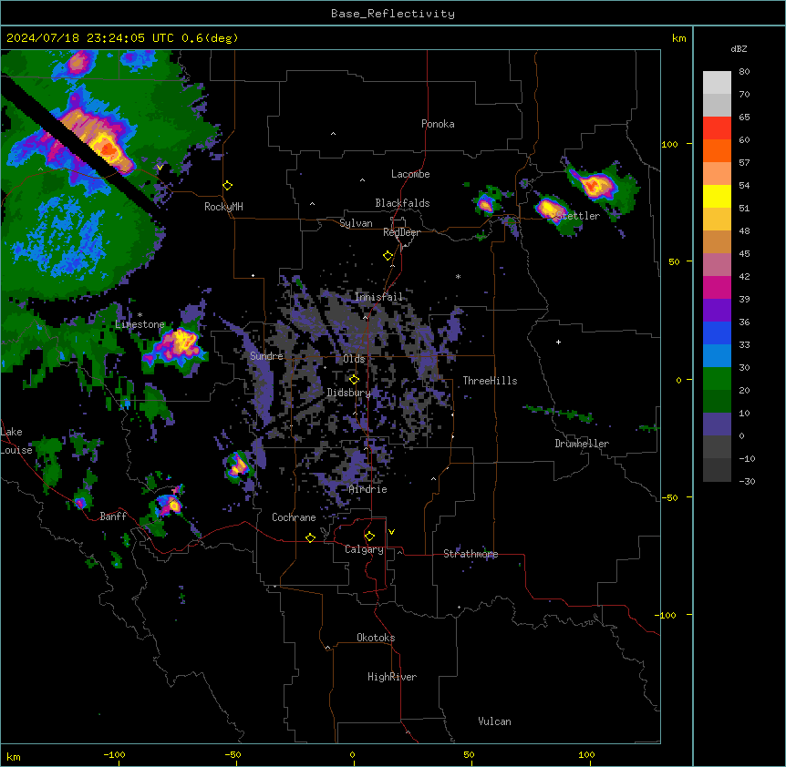Select the Okotoks label
Image resolution: width=786 pixels, height=767 pixels.
tap(376, 638)
